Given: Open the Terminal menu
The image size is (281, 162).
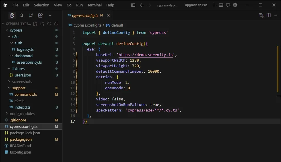Looking at the screenshot, I should 95,5.
